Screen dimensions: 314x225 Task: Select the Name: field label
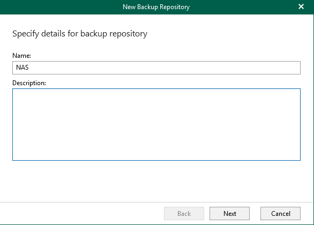click(21, 56)
